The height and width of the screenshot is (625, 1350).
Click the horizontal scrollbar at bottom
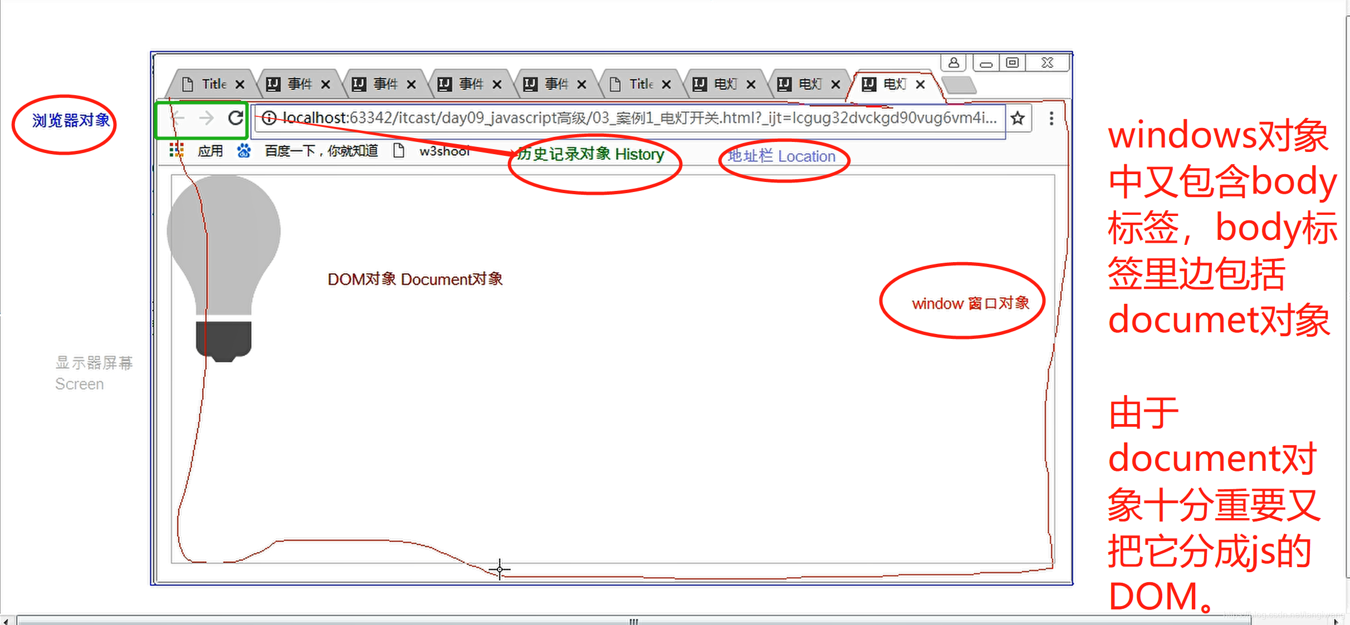[633, 621]
